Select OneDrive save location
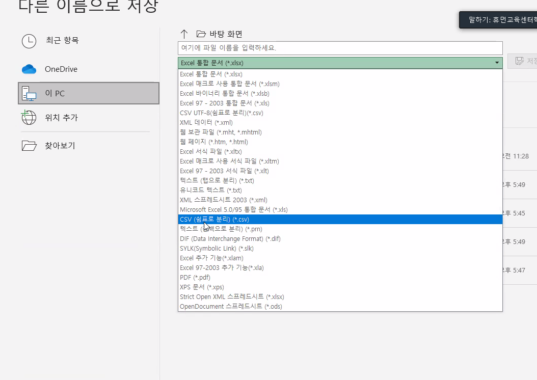Screen dimensions: 537x380 pos(88,69)
